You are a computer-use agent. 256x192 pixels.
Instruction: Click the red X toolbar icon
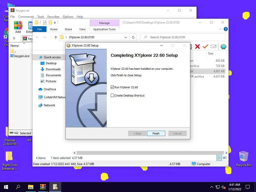(x=197, y=46)
